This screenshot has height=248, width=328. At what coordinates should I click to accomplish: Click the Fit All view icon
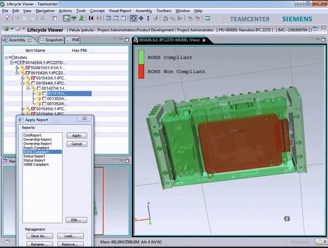108,18
